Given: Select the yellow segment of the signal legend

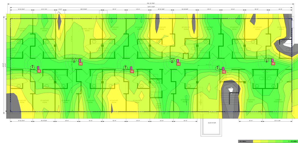Looking at the screenshot, I should [x=260, y=141].
